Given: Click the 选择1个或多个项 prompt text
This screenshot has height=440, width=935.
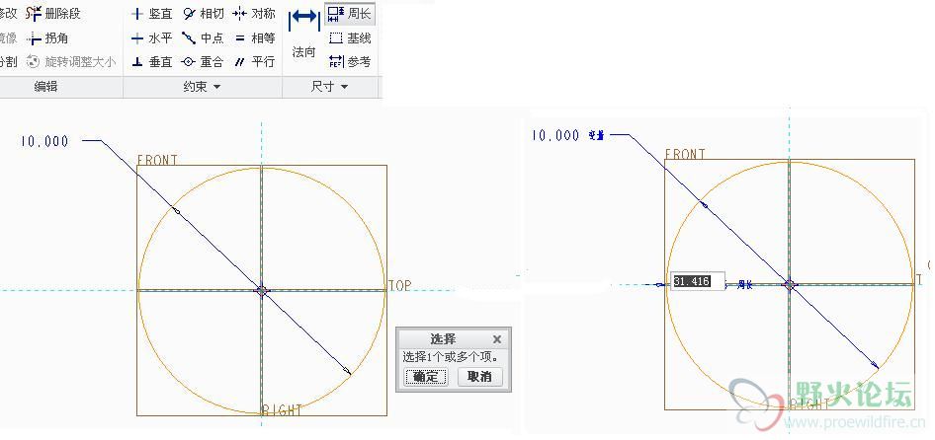Looking at the screenshot, I should coord(451,357).
